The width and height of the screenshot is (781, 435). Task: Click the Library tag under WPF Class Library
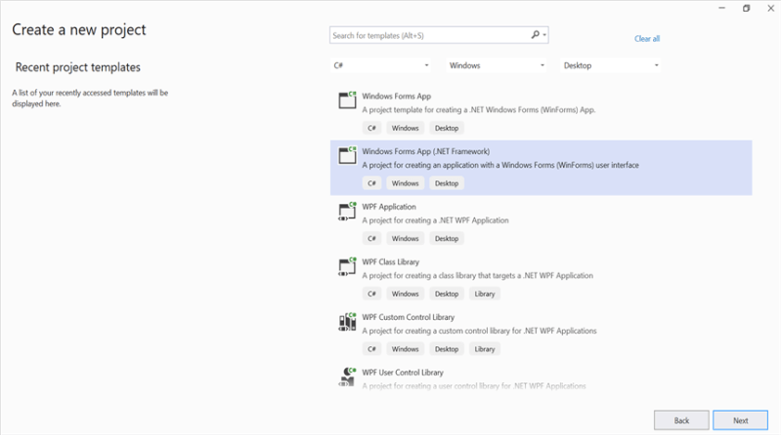click(485, 294)
